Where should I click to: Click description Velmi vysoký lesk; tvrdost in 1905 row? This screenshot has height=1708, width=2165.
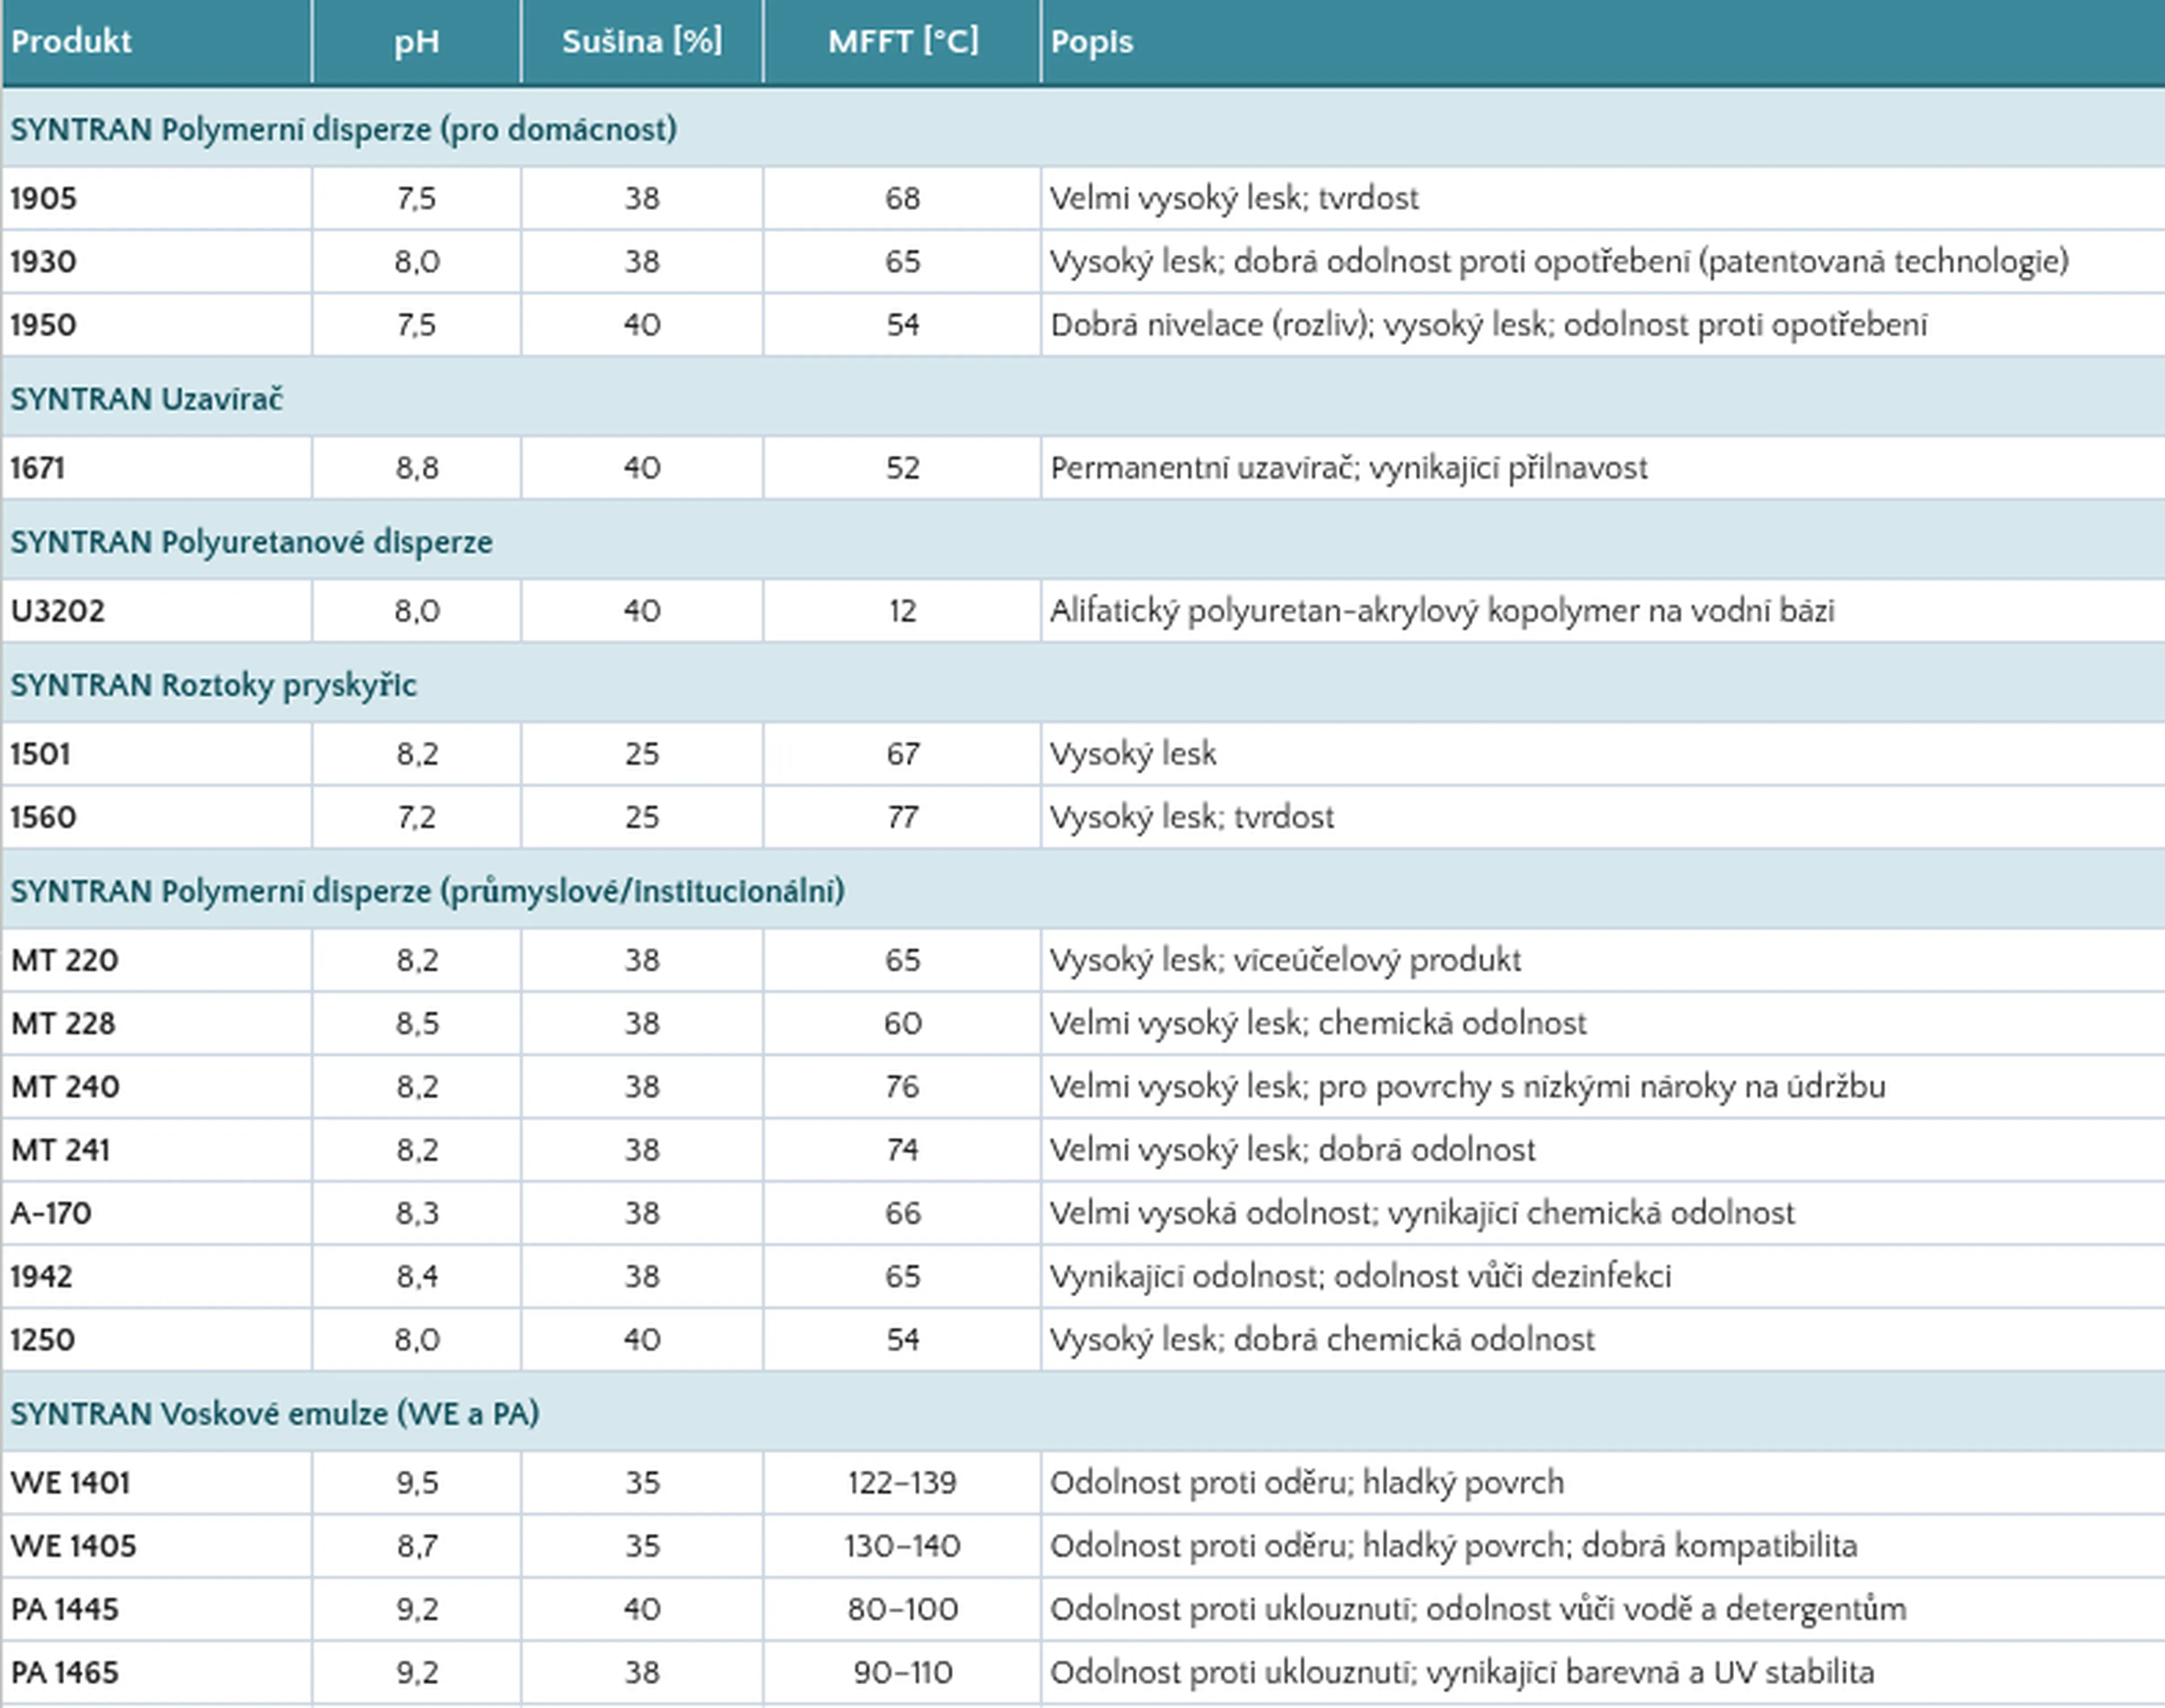pos(1234,199)
